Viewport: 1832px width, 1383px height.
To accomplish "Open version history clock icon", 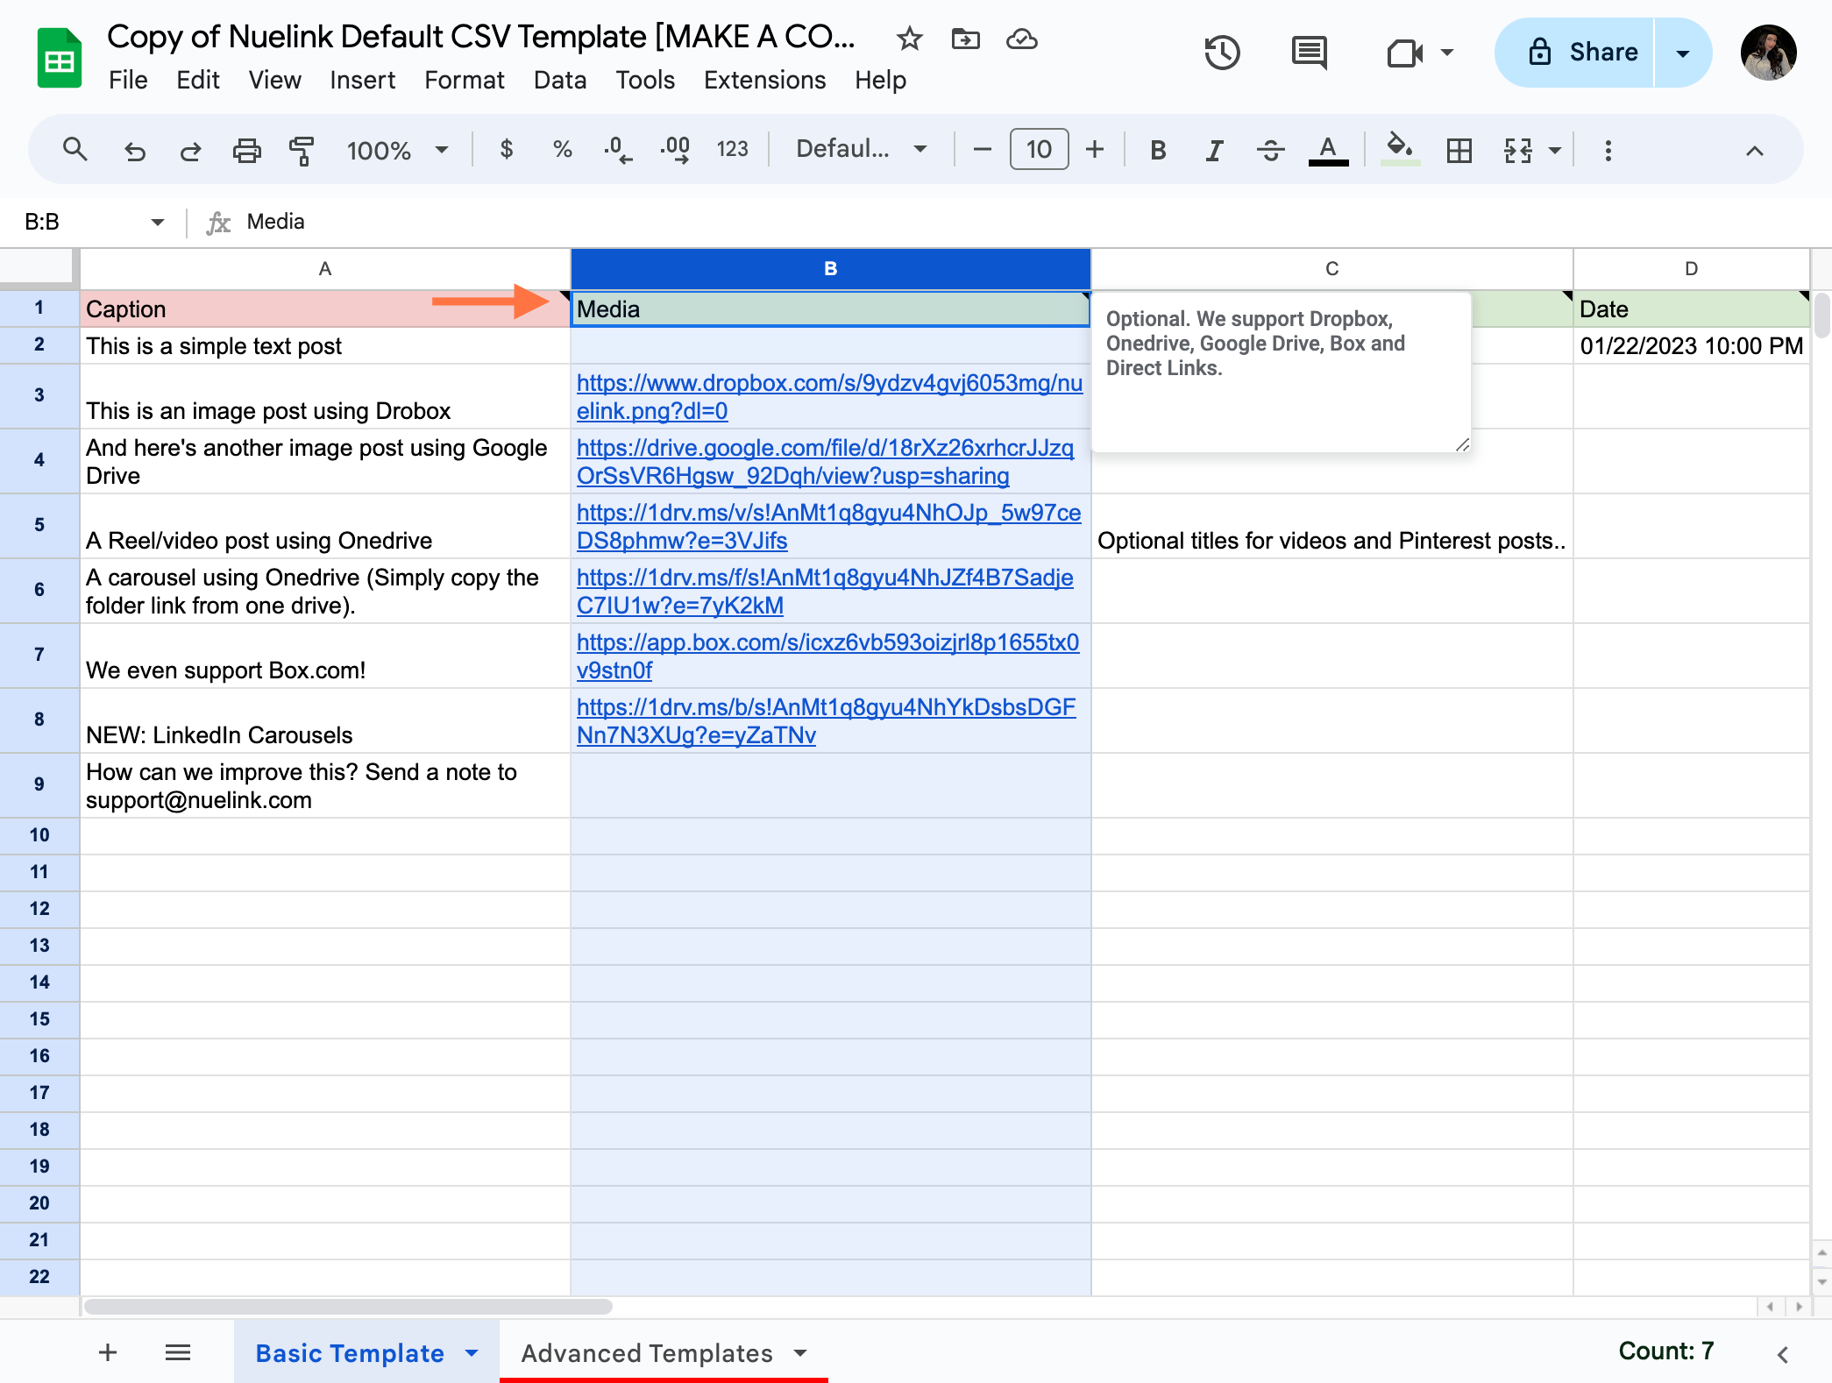I will (1222, 53).
